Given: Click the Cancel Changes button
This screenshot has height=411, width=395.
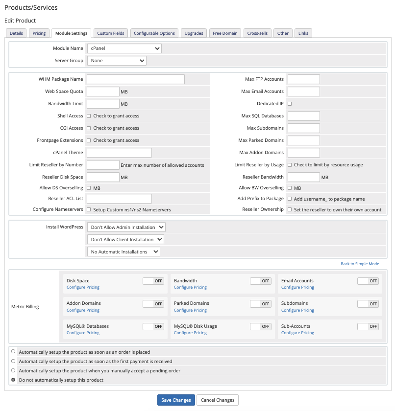Looking at the screenshot, I should [x=218, y=400].
